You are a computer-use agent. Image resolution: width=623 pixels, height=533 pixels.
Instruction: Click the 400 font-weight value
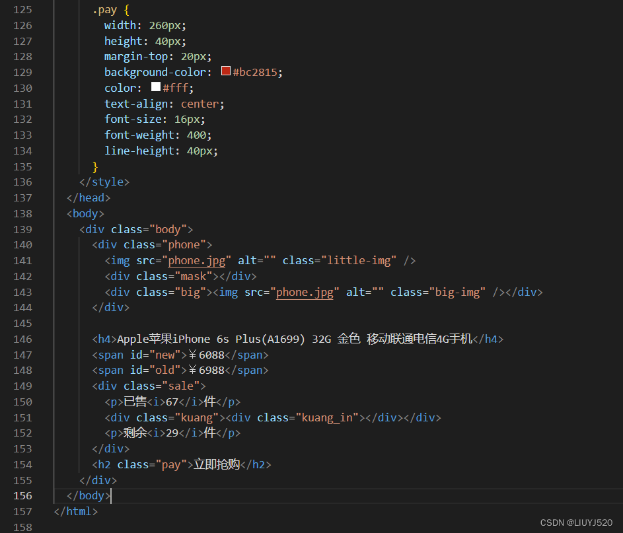pos(196,135)
